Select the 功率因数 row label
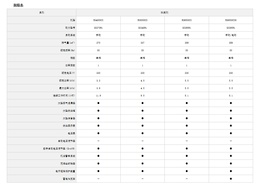This screenshot has height=190, width=261. click(x=70, y=65)
